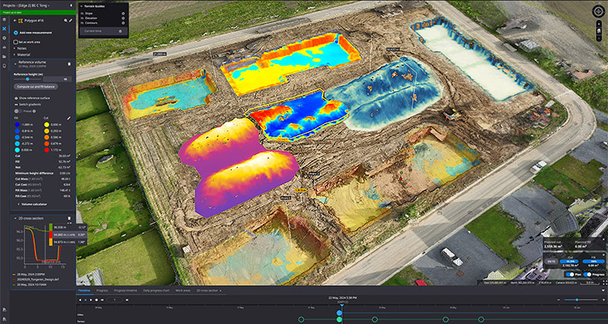Go back with the arrow beside Polygon #16
Screen dimensions: 608x324
tap(15, 20)
